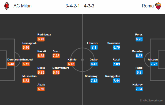Screen dimensions: 165x105
Task: Open the WhoScored.com watermark link
Action: (151, 101)
